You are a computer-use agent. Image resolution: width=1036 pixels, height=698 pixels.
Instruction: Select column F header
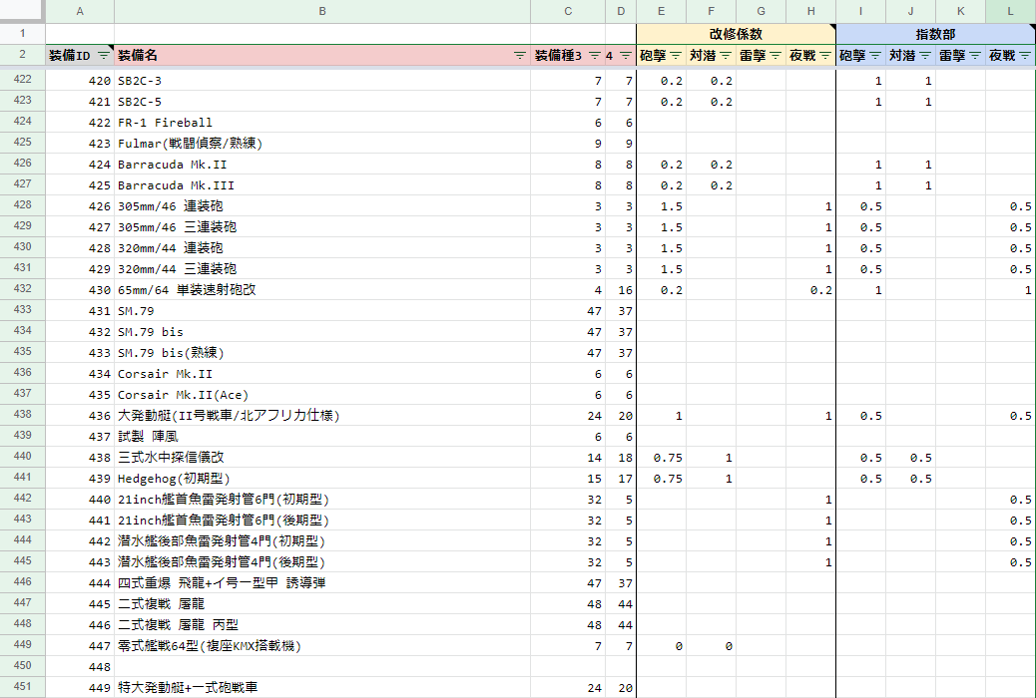point(711,11)
